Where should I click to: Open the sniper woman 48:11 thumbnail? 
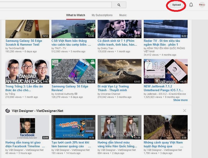(x=119, y=29)
